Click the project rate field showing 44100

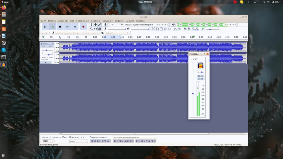[x=46, y=141]
